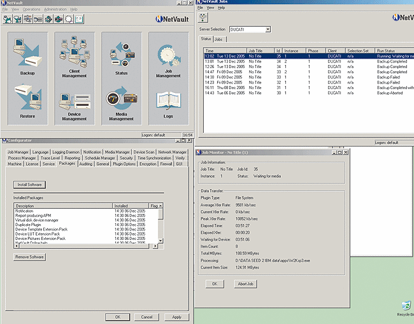Click the Status toolbar icon
Screen dimensions: 414x324
(48, 19)
